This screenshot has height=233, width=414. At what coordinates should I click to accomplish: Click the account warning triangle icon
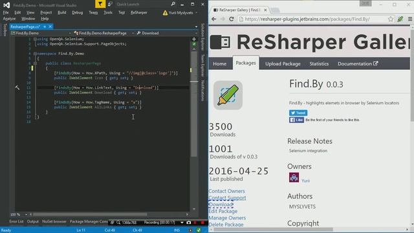(x=165, y=13)
